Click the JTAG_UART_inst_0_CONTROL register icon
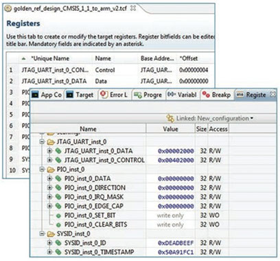Image resolution: width=280 pixels, height=261 pixels. tap(58, 160)
